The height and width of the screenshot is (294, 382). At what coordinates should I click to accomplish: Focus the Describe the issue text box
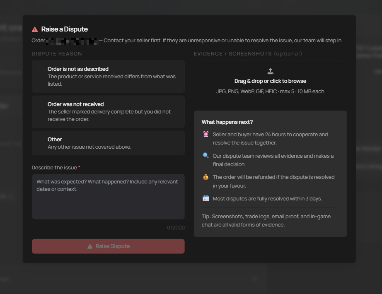coord(108,196)
